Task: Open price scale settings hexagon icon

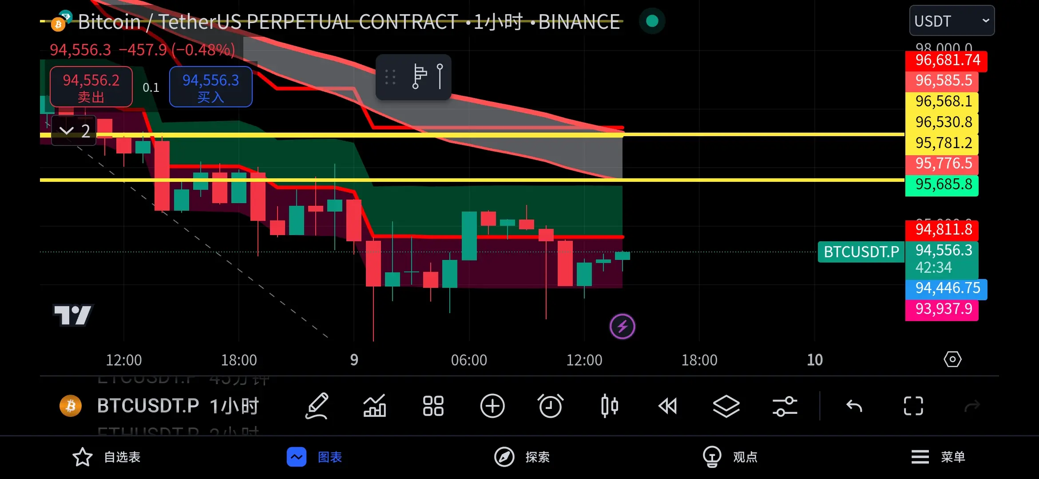Action: coord(952,359)
